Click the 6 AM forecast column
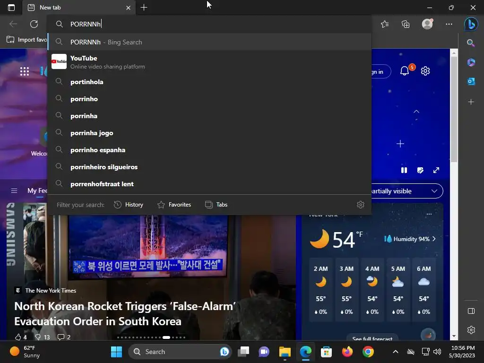The height and width of the screenshot is (363, 484). 424,290
